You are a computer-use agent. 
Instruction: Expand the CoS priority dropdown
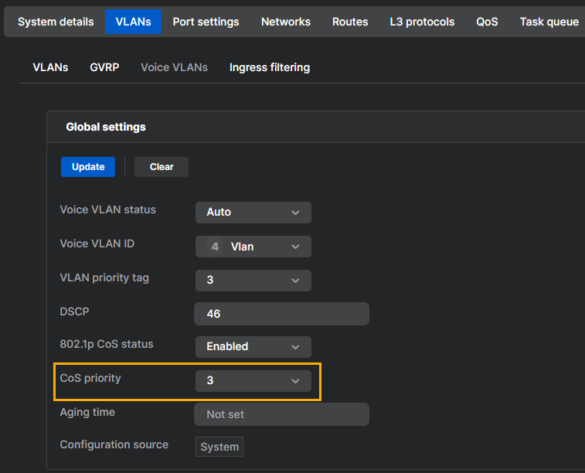click(x=253, y=381)
